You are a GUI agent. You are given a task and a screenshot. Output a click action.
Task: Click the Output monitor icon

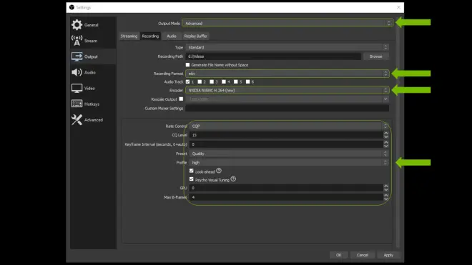pyautogui.click(x=77, y=56)
